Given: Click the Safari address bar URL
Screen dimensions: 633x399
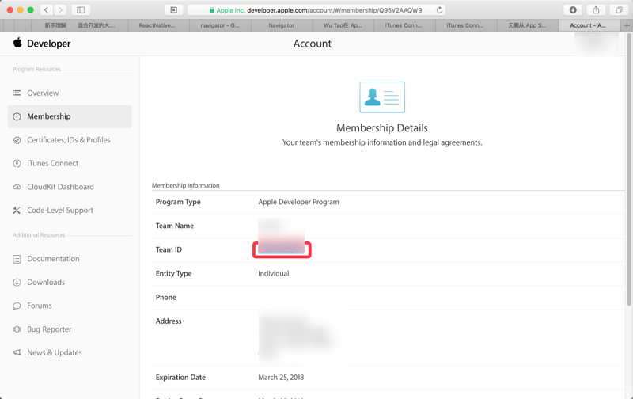Looking at the screenshot, I should (x=334, y=10).
